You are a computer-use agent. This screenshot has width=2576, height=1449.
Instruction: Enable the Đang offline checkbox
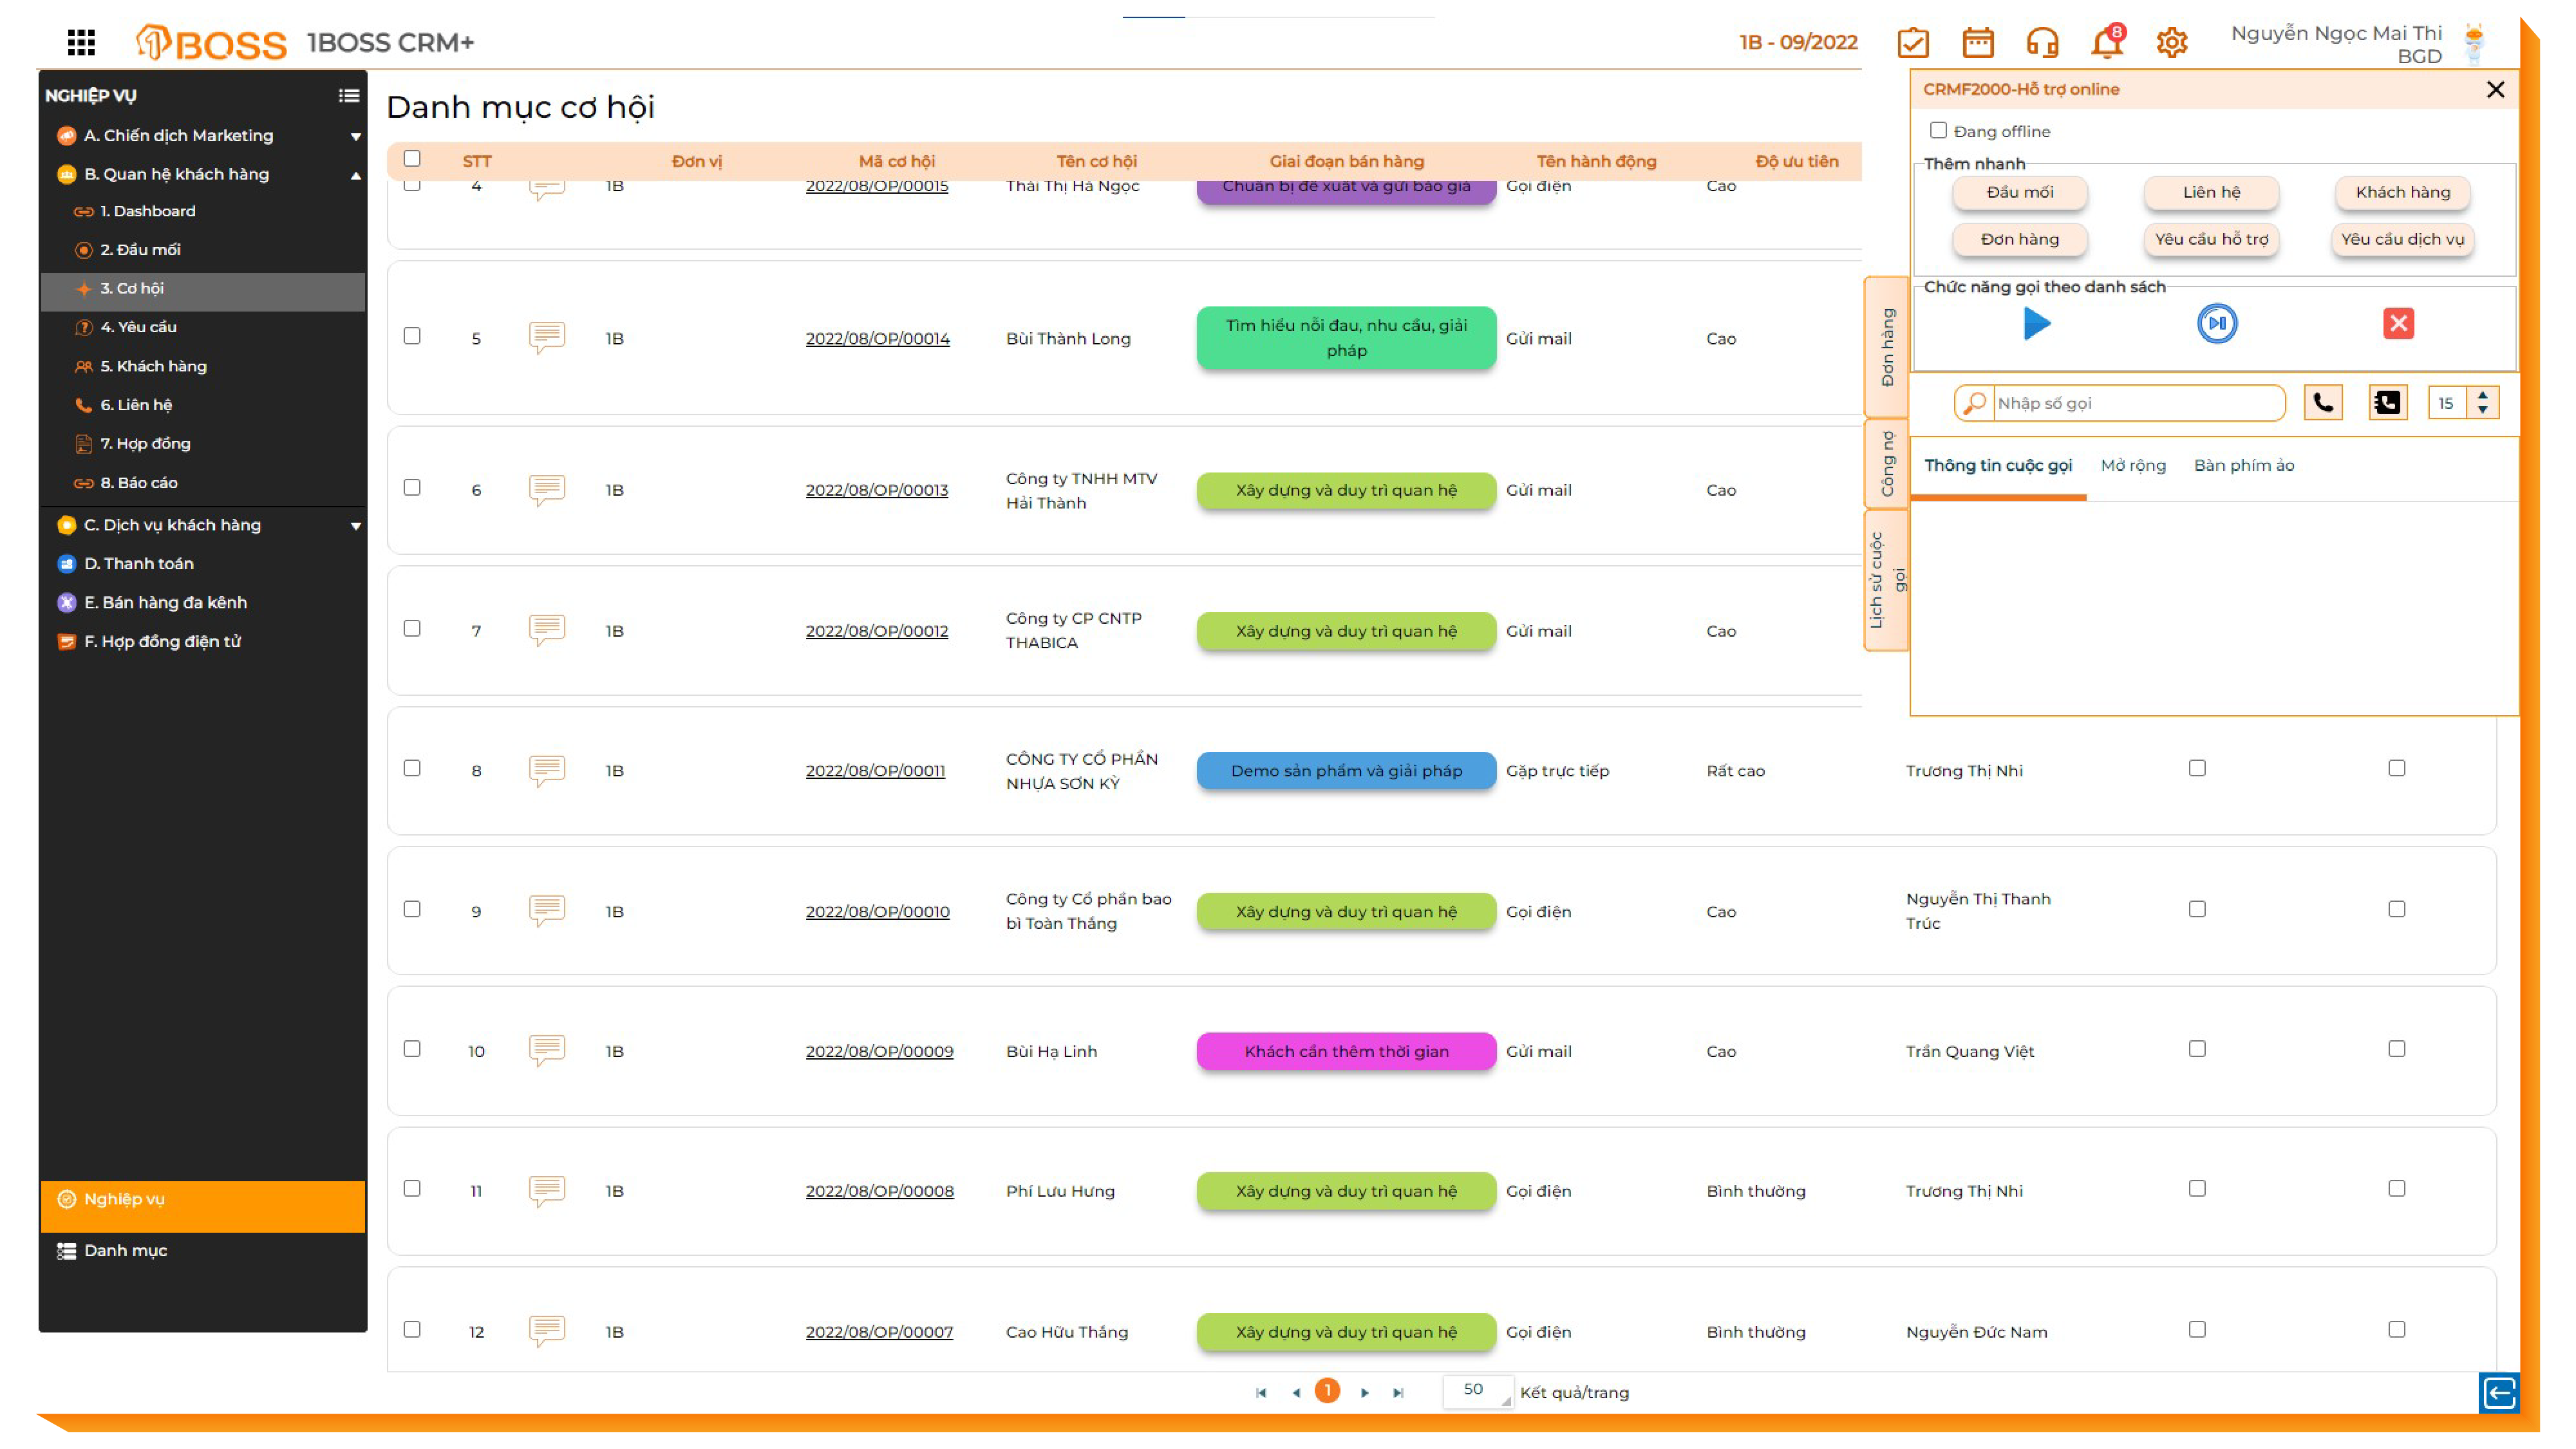point(1938,131)
